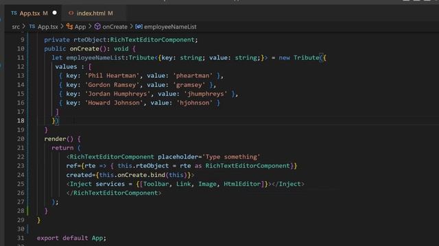The width and height of the screenshot is (439, 246).
Task: Select the App.tsx breadcrumb segment
Action: coord(47,27)
